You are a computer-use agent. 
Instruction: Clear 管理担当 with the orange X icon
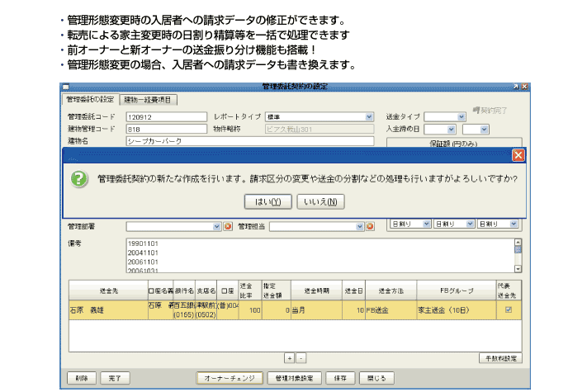coord(370,226)
